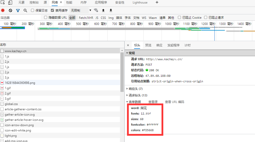Open the 应用程序 tab

click(101, 3)
